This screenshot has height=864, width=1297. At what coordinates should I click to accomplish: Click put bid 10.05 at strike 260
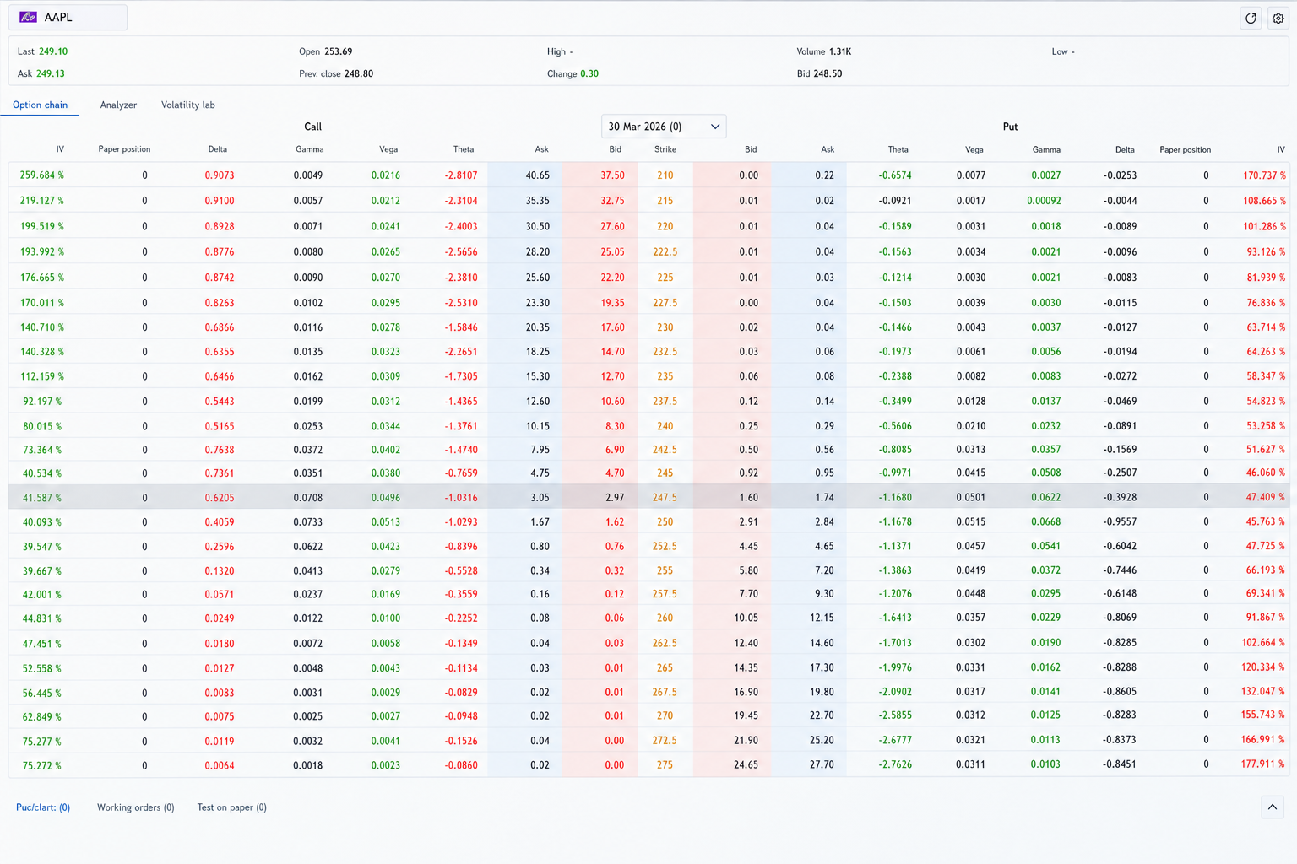[x=746, y=618]
